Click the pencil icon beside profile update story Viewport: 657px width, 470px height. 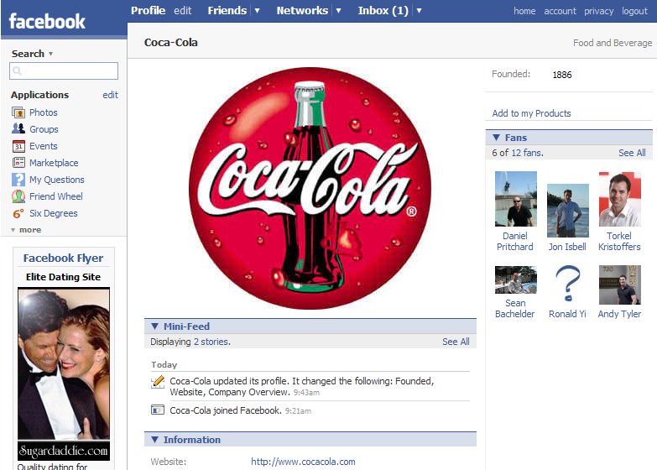point(158,382)
